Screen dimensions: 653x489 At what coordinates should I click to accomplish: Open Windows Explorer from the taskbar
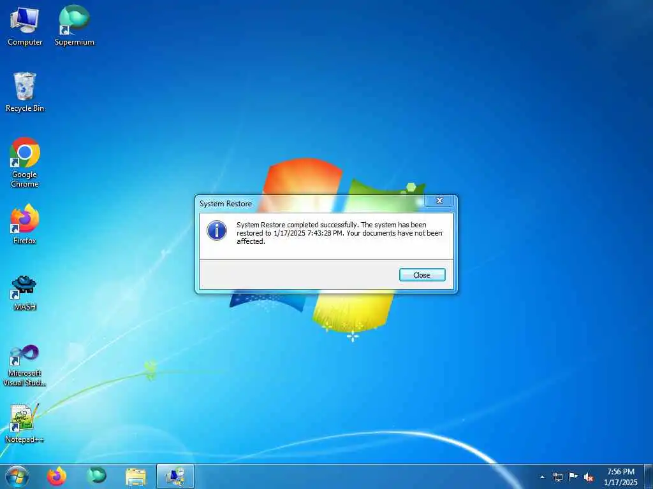coord(136,476)
